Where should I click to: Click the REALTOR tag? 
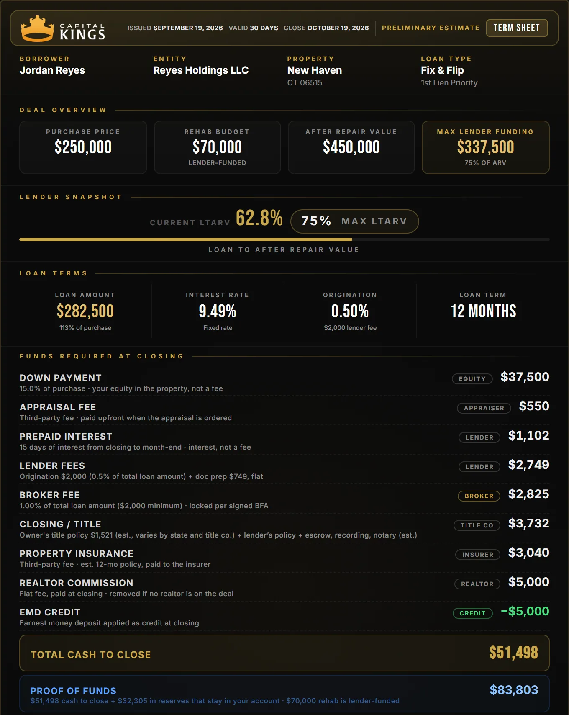click(477, 584)
